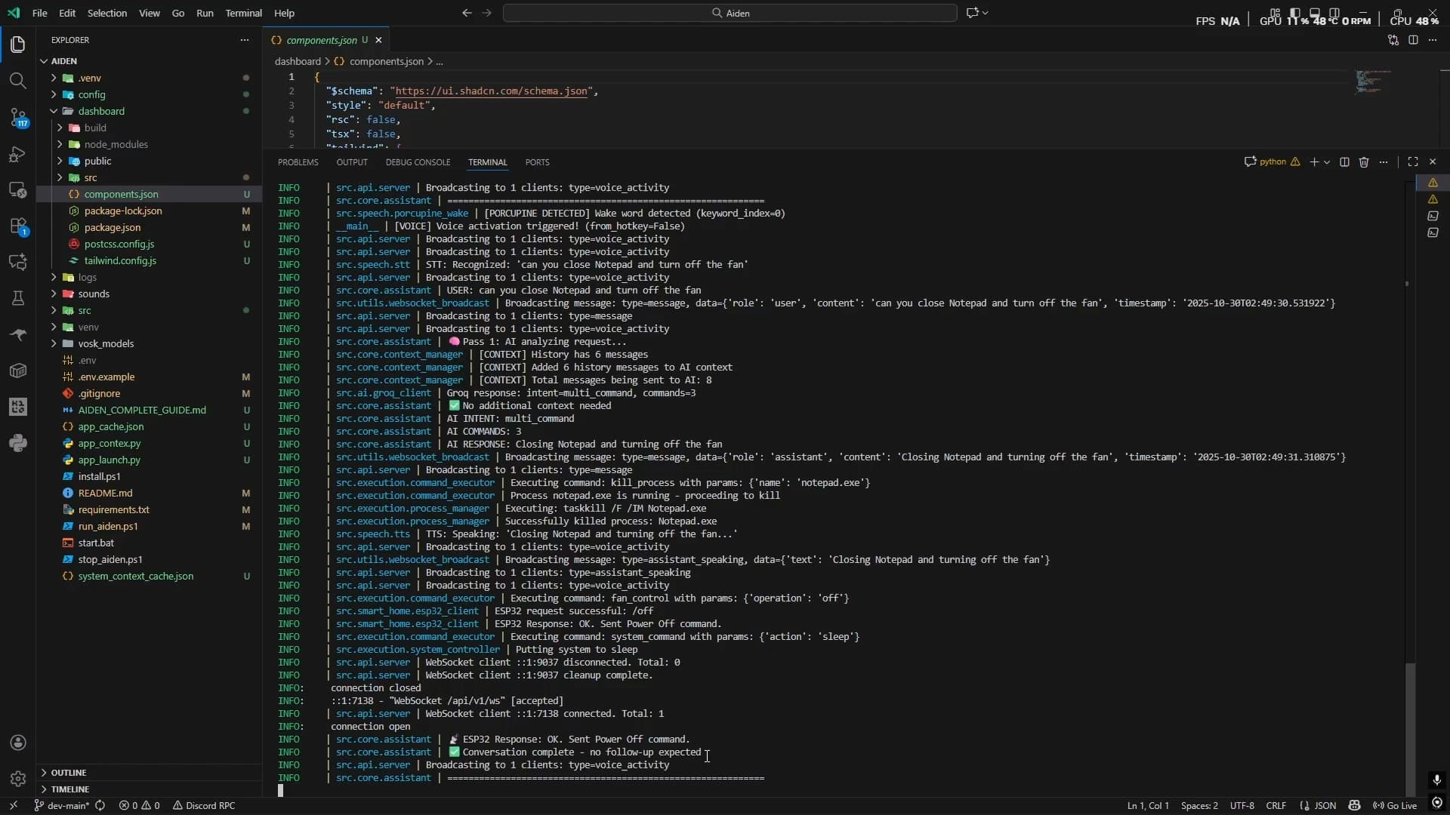This screenshot has width=1450, height=815.
Task: Expand the OUTLINE section
Action: 68,773
